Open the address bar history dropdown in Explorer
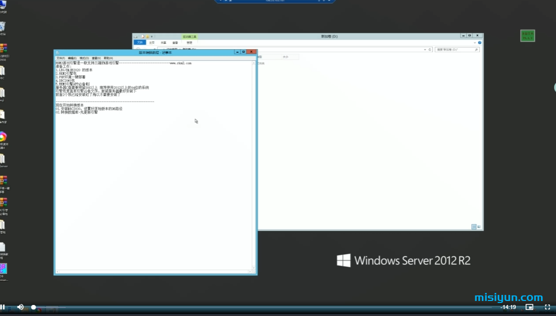Viewport: 556px width, 316px height. [425, 50]
